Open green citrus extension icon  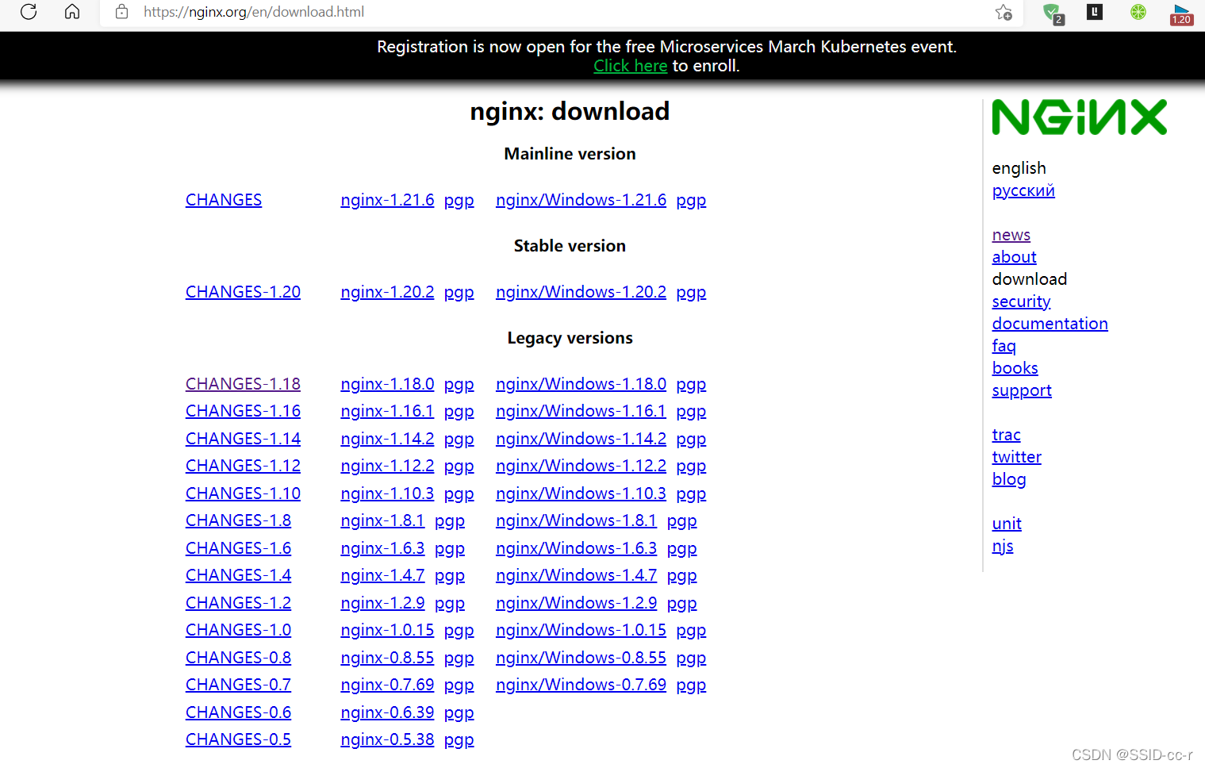click(x=1138, y=12)
